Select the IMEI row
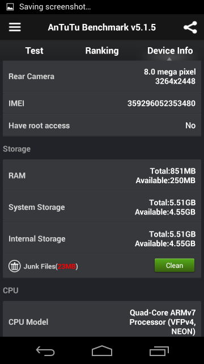 (102, 104)
